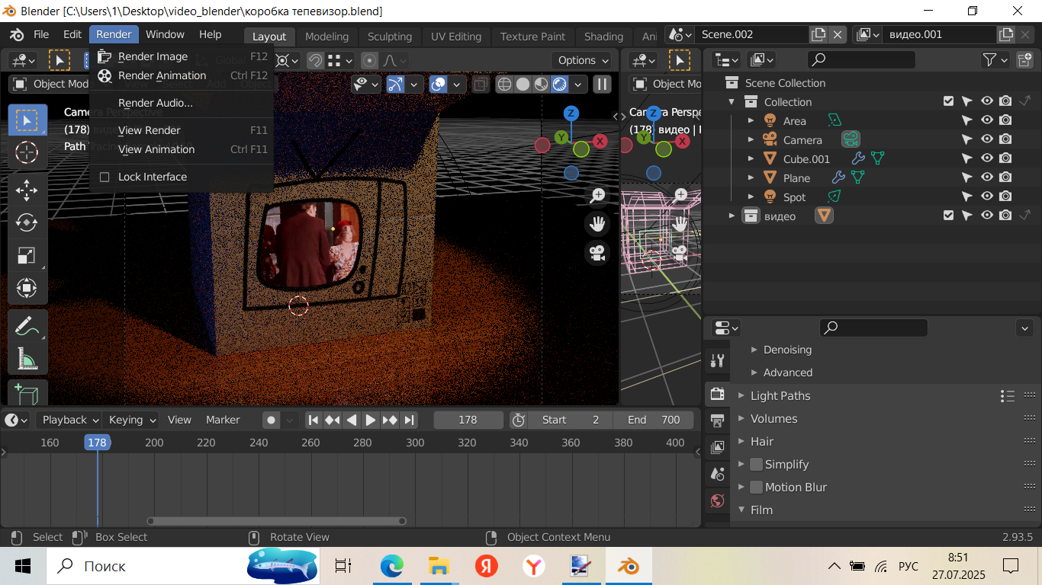The width and height of the screenshot is (1042, 585).
Task: Click the 3D cursor tool
Action: [x=27, y=152]
